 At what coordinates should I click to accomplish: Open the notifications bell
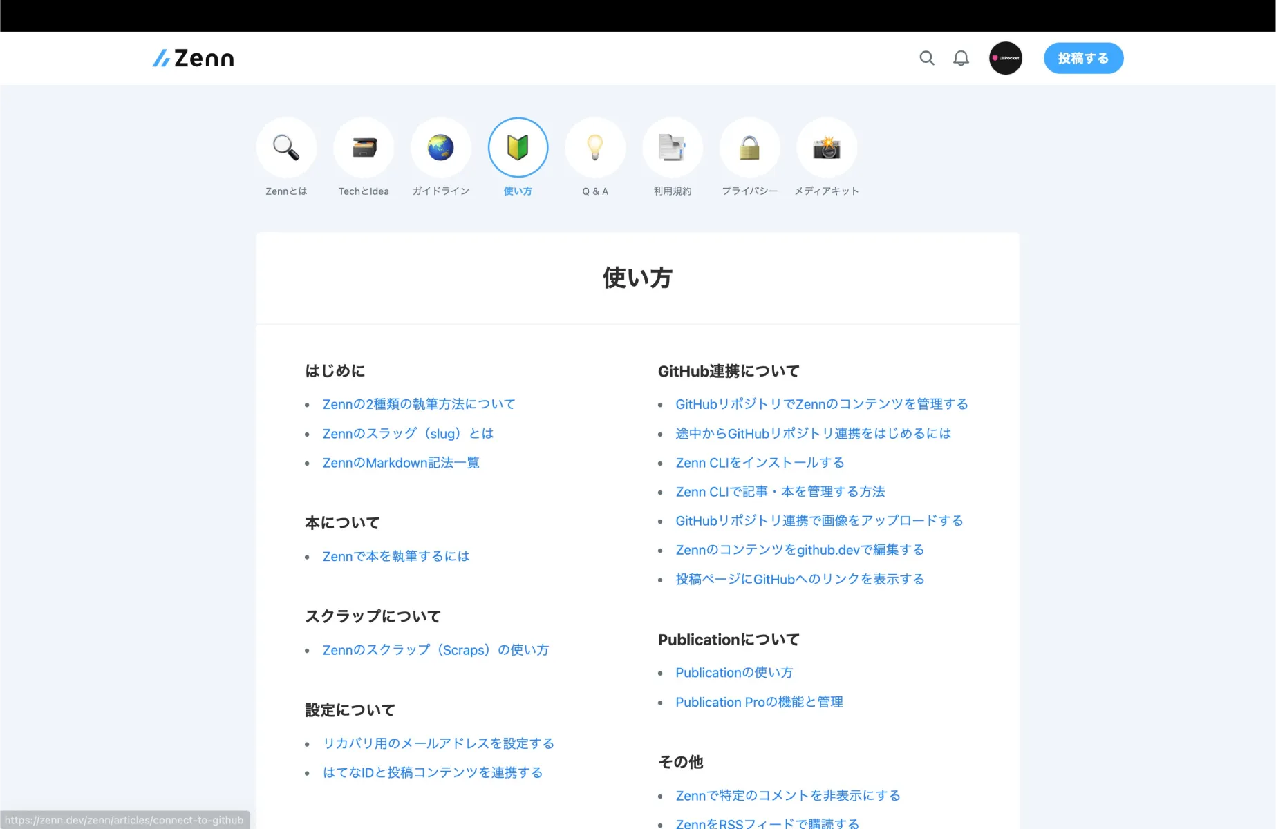click(961, 58)
